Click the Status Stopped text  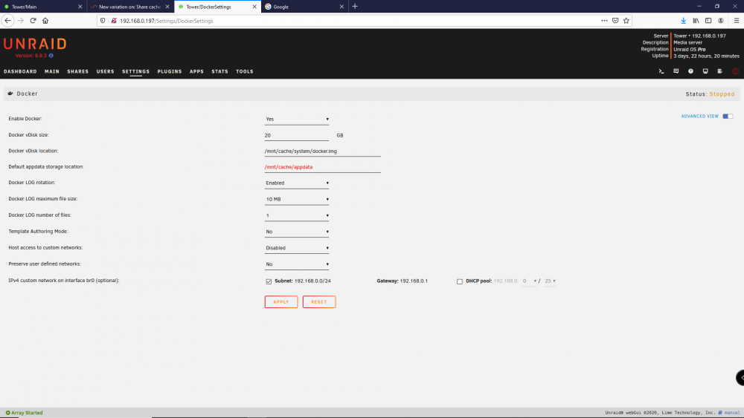(710, 94)
